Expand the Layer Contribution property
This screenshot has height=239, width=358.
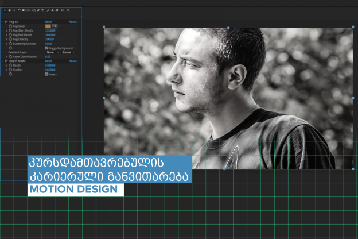(7, 56)
